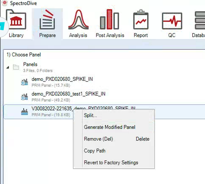This screenshot has height=184, width=205.
Task: Click the Library tab label
Action: pos(16,35)
